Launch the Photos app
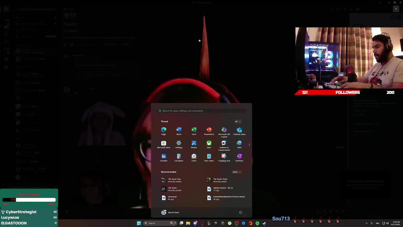Screen dimensions: 403x227 point(194,145)
